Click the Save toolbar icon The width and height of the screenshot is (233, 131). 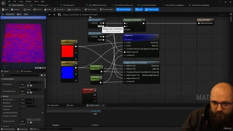(x=5, y=9)
